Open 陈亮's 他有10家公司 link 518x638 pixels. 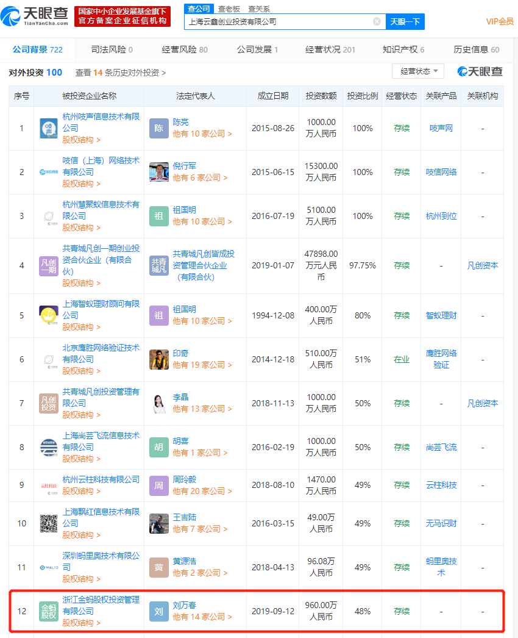point(202,134)
